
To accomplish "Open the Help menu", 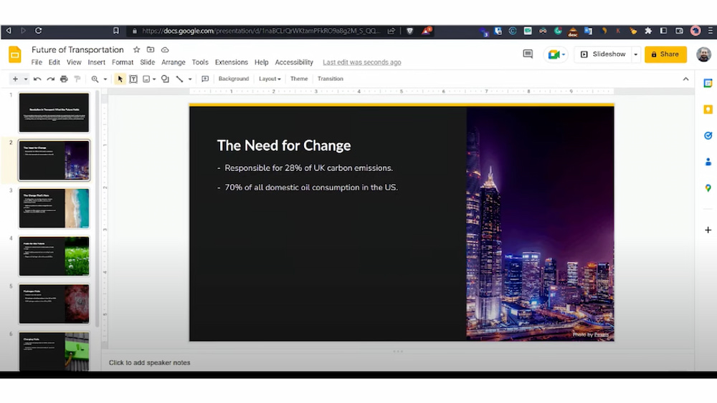I will pyautogui.click(x=262, y=62).
